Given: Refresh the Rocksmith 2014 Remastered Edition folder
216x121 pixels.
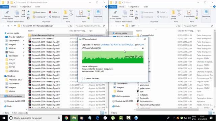Looking at the screenshot, I should coord(71,26).
